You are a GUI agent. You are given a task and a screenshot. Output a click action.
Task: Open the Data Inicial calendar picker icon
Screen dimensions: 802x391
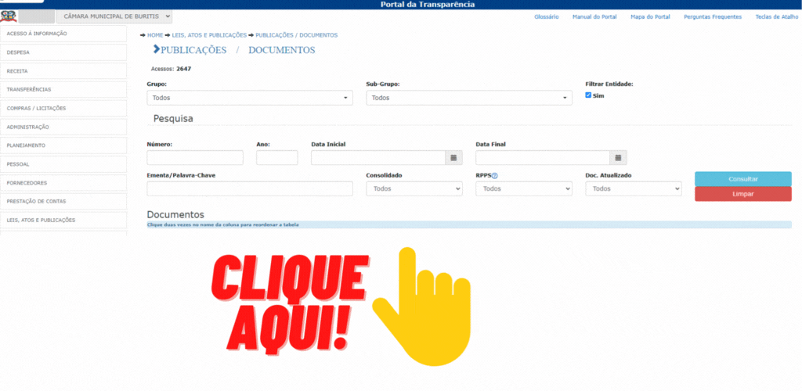453,158
